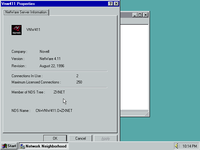Viewport: 200px width, 150px height.
Task: Click the NDS Name label
Action: (21, 110)
